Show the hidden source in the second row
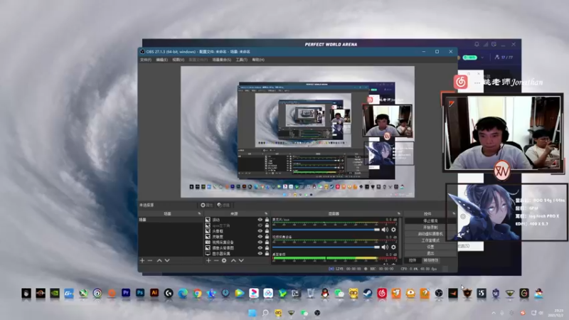The height and width of the screenshot is (320, 569). 260,225
